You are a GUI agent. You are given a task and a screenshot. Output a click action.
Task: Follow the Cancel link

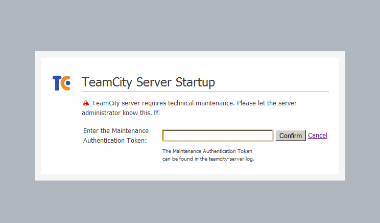coord(318,135)
